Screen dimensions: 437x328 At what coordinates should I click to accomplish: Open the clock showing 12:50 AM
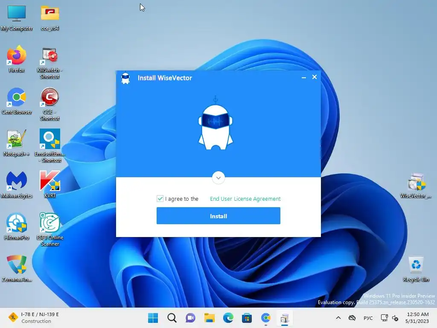[417, 318]
